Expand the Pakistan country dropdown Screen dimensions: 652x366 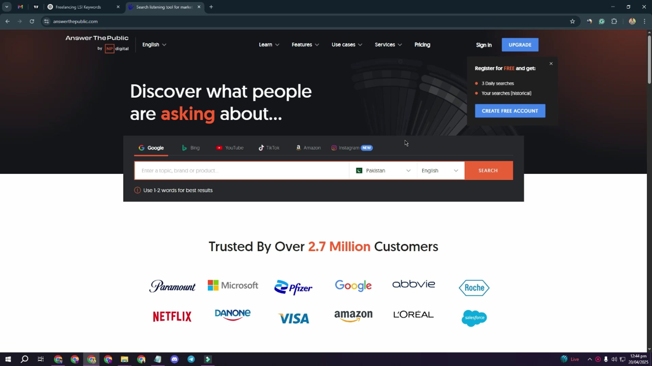click(383, 170)
